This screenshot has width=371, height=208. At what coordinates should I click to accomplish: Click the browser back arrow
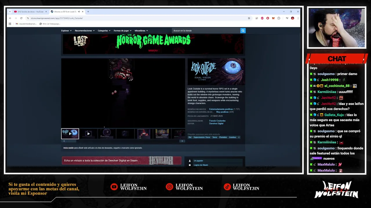(x=10, y=18)
